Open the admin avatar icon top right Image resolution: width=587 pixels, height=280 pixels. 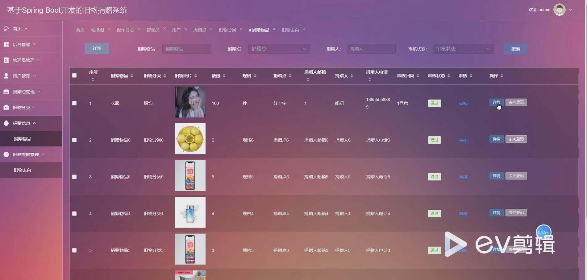click(560, 10)
